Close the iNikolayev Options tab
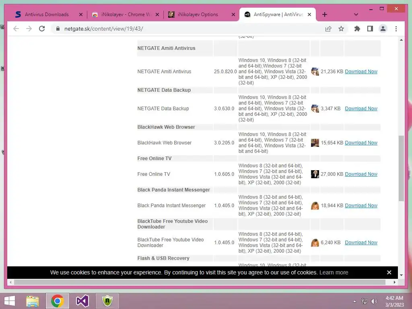 coord(233,14)
